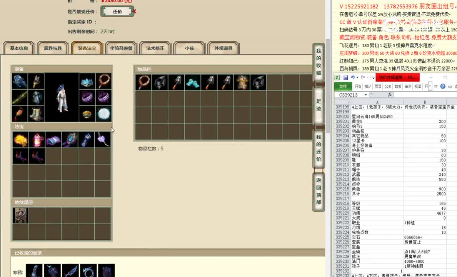The image size is (457, 277).
Task: Select the purple boots 法宝 icon
Action: coord(20,156)
